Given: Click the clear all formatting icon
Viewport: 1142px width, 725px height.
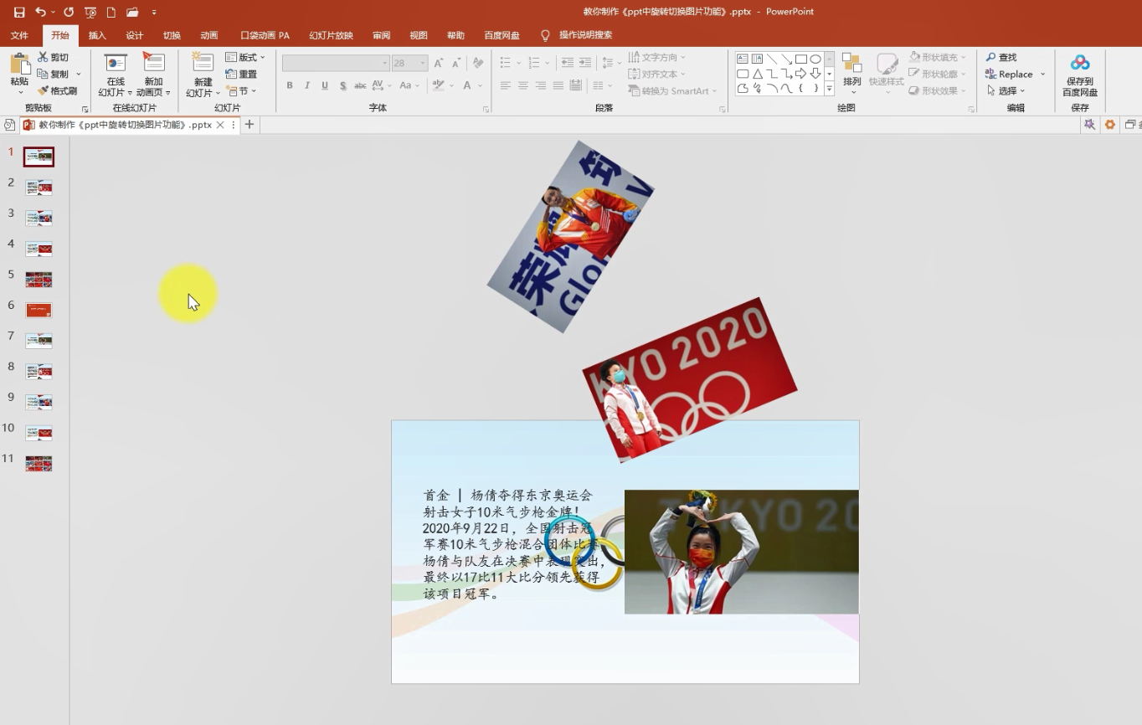Looking at the screenshot, I should [x=478, y=63].
